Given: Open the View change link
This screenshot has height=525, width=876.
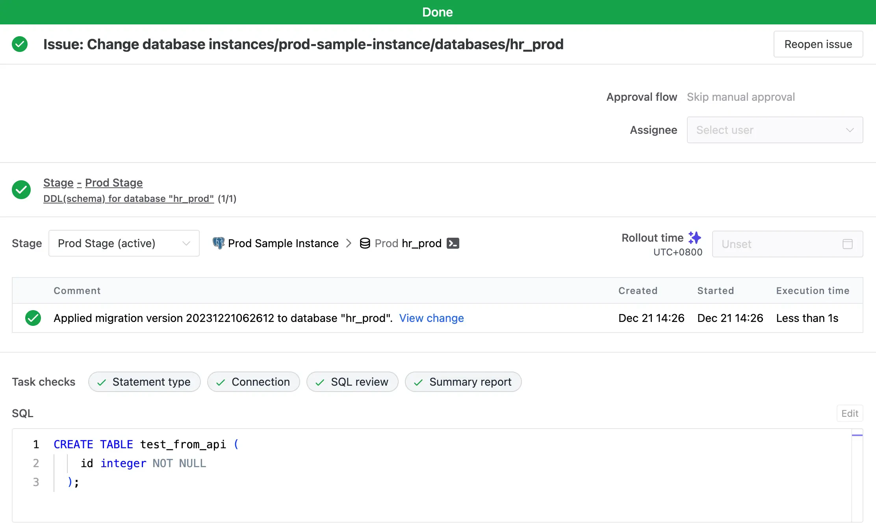Looking at the screenshot, I should tap(431, 318).
